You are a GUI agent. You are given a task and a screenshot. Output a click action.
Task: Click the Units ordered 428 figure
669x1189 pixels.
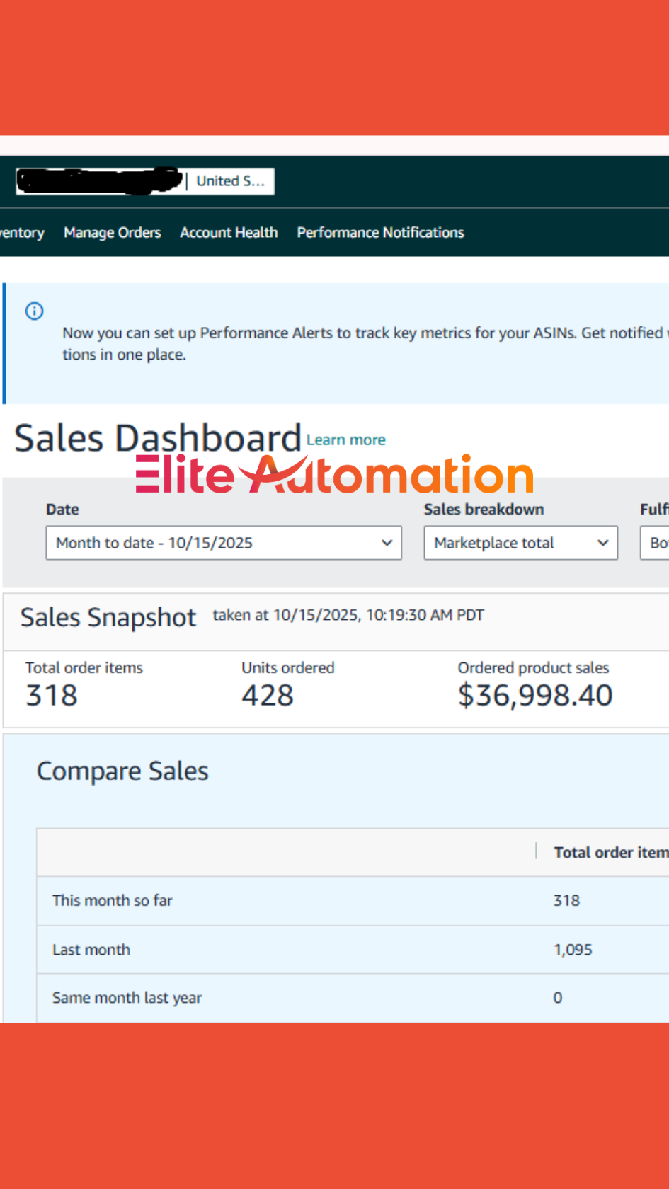pos(268,695)
